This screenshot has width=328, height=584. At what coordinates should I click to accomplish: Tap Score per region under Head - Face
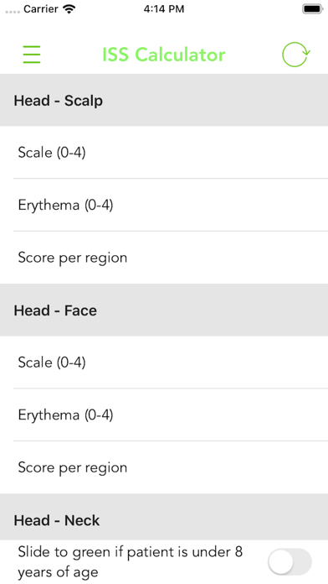pyautogui.click(x=164, y=467)
